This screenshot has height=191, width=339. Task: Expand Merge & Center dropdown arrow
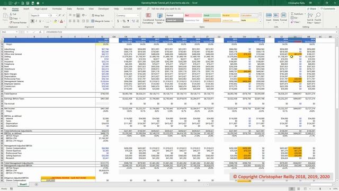pos(112,21)
